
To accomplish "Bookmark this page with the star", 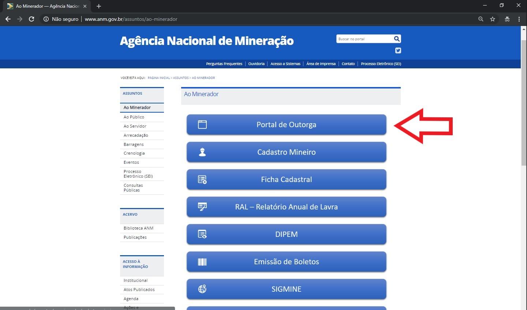I will 493,19.
